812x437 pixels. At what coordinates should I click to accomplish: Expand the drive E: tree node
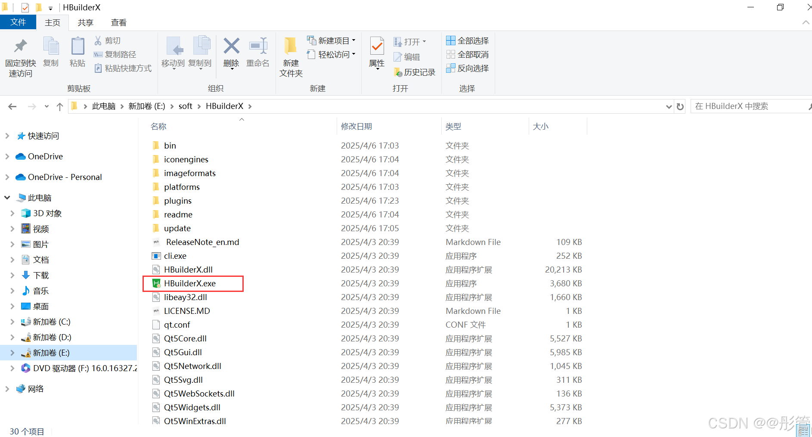click(x=12, y=353)
